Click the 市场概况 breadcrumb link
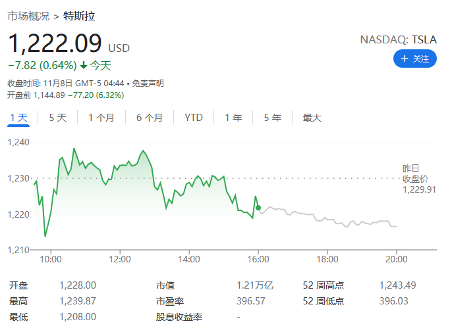Screen dimensions: 450x336 click(27, 16)
